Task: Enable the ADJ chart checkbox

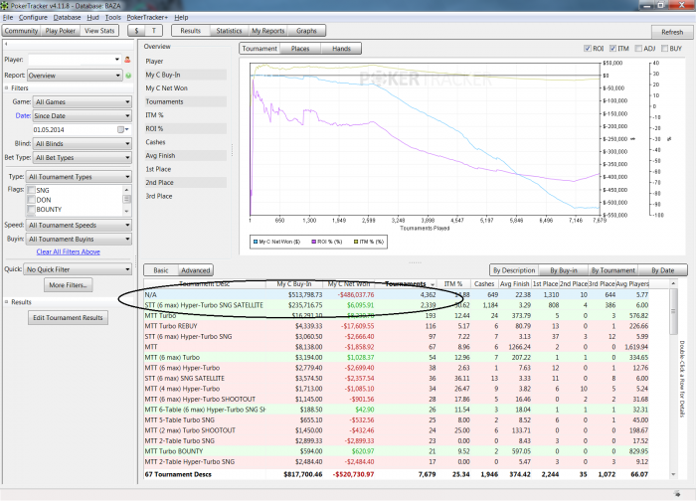Action: [637, 48]
